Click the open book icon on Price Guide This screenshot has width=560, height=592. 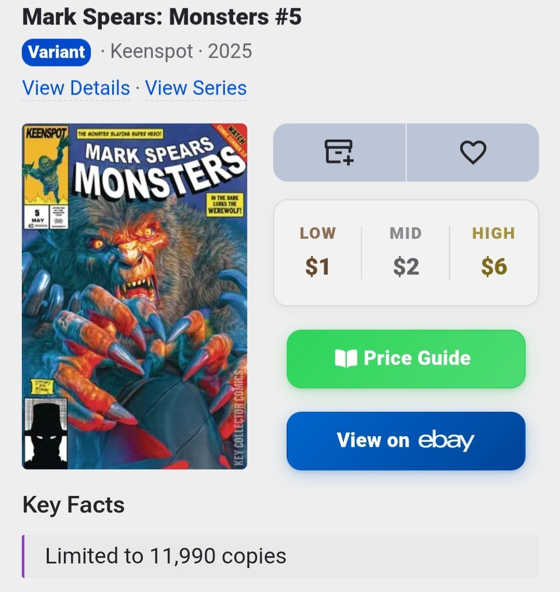[x=345, y=358]
